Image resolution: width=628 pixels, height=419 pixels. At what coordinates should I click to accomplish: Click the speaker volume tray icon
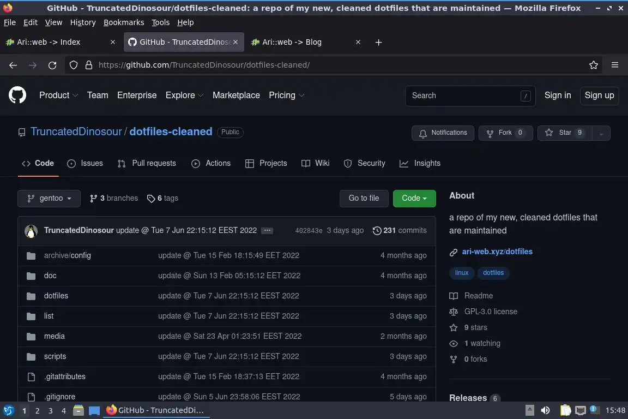545,410
